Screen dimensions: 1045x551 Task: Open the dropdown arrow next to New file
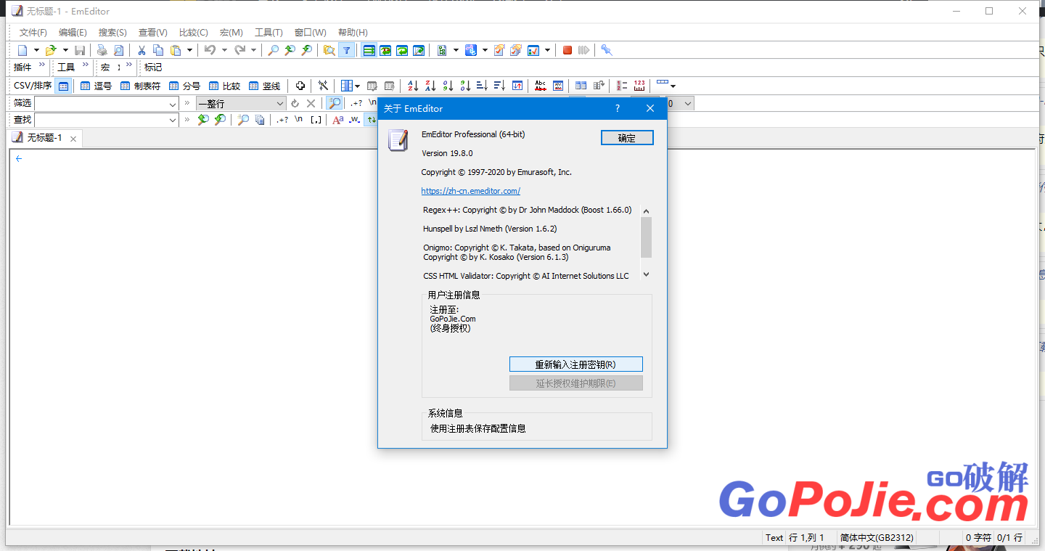pyautogui.click(x=36, y=50)
